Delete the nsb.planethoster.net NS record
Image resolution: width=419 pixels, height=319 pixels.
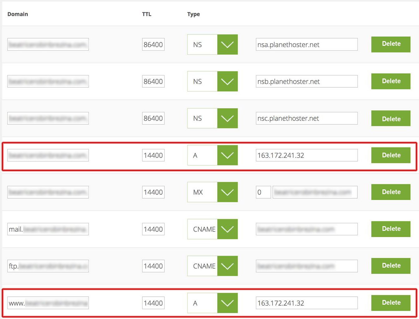(391, 81)
